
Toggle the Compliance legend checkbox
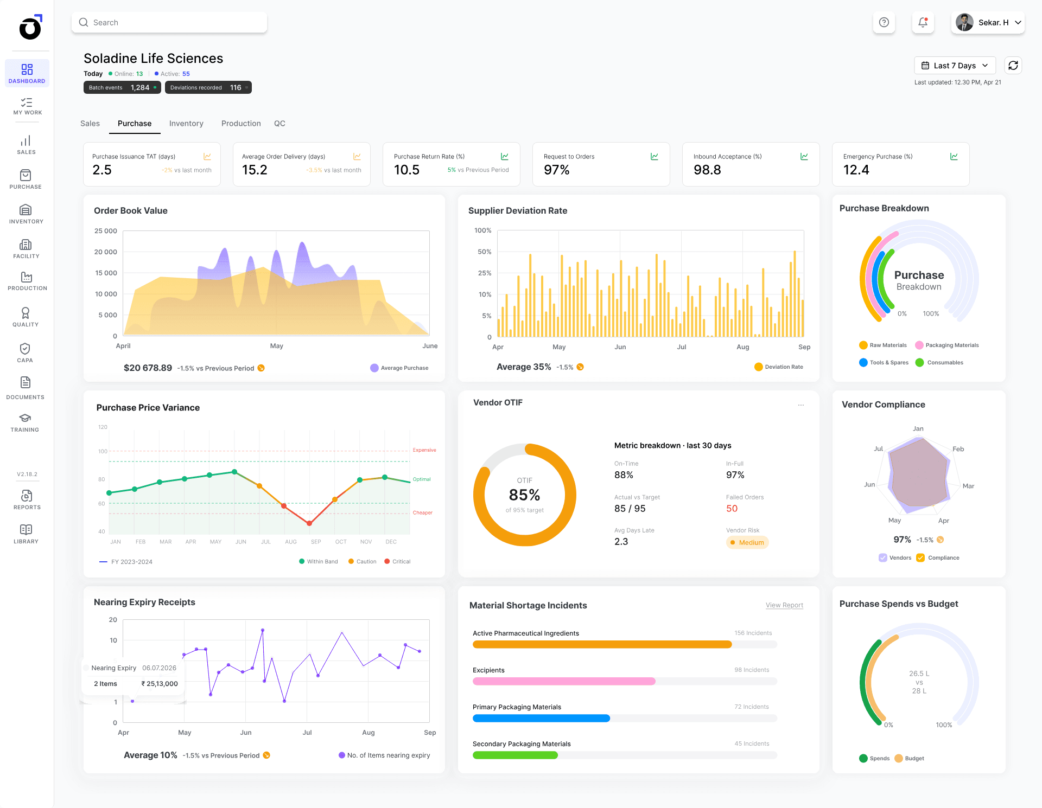coord(920,557)
